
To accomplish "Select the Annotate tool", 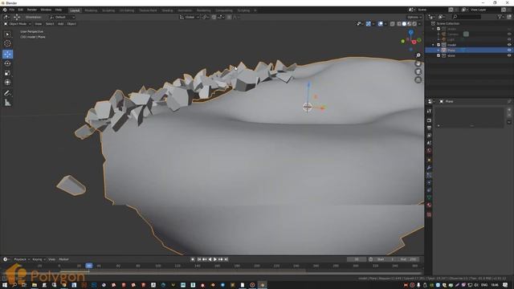I will 7,93.
